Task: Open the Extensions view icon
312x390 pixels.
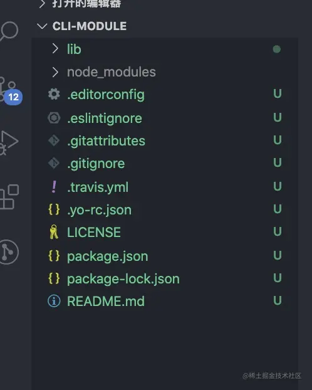Action: click(x=9, y=197)
